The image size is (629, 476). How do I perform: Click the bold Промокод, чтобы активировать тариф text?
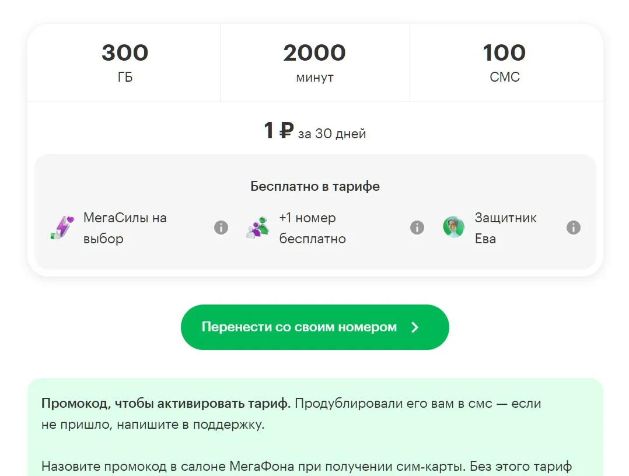pyautogui.click(x=166, y=403)
